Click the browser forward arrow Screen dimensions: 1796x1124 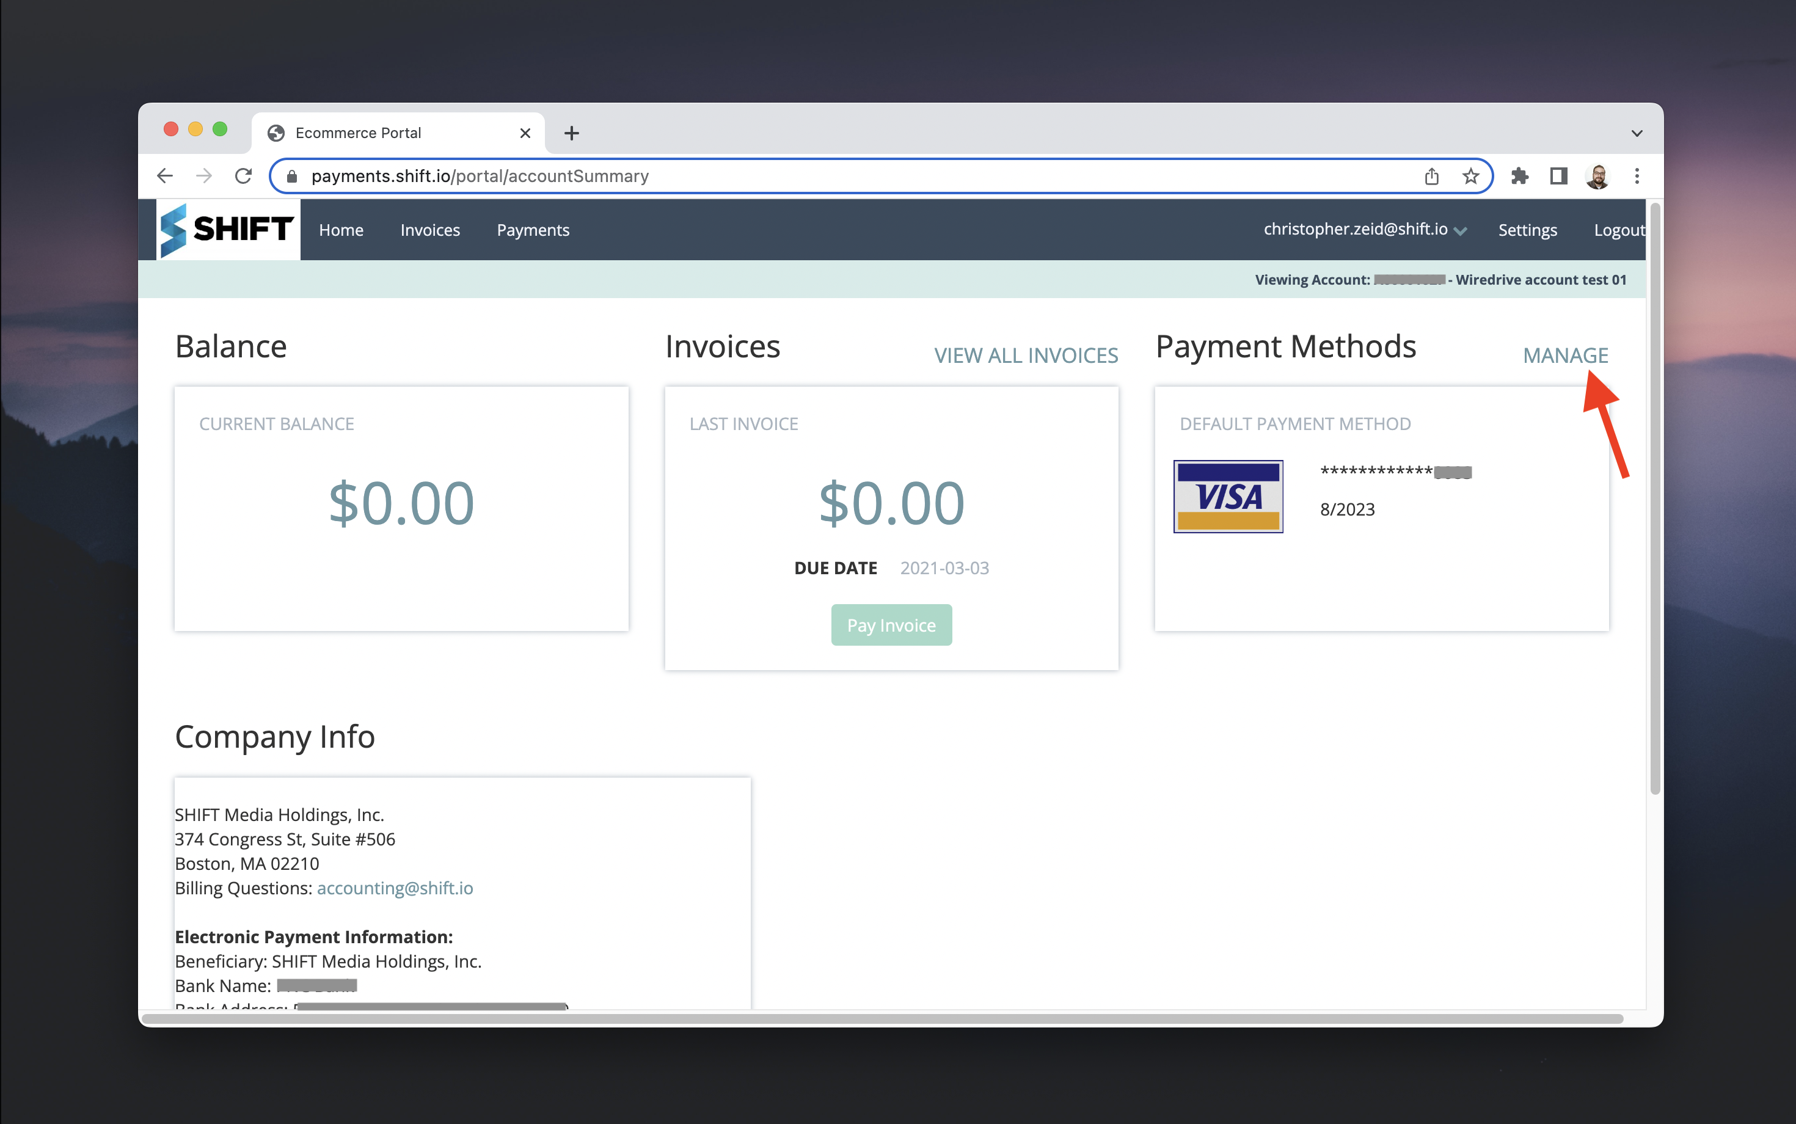coord(203,175)
